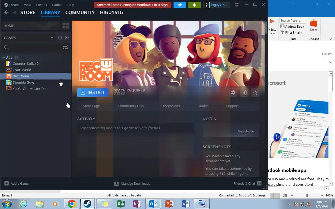This screenshot has height=209, width=335.
Task: Select Stumble Guys in the library
Action: tap(36, 82)
